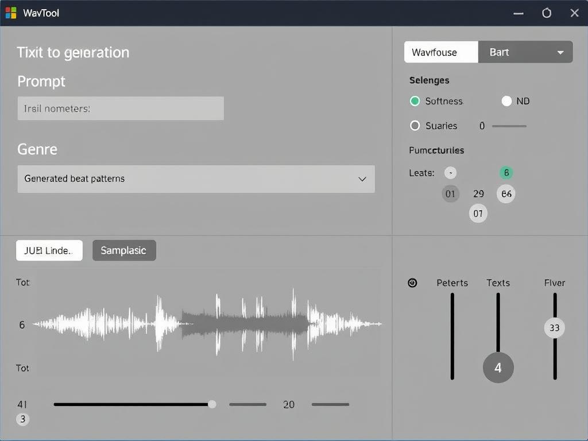Screen dimensions: 588x441
Task: Select the ND radio button
Action: [x=507, y=100]
